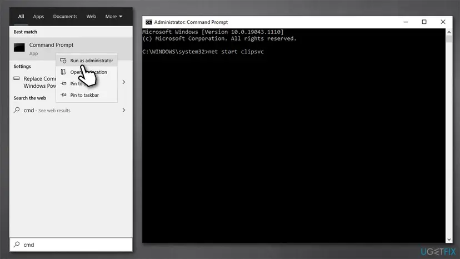Screen dimensions: 460x259
Task: Choose Run as administrator from context menu
Action: click(87, 61)
